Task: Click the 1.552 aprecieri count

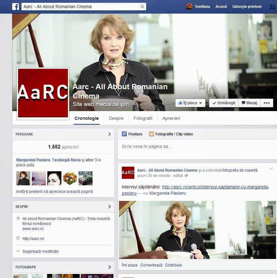Action: tap(63, 147)
